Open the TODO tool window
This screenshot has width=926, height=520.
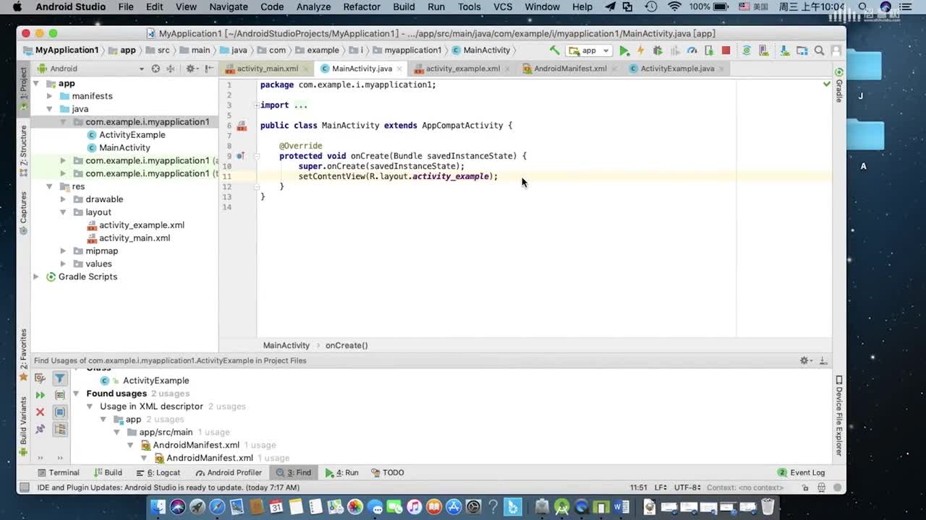click(x=387, y=472)
